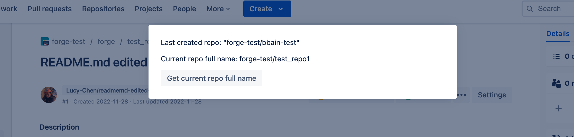Open Pull requests in top navigation
The height and width of the screenshot is (137, 574).
50,9
